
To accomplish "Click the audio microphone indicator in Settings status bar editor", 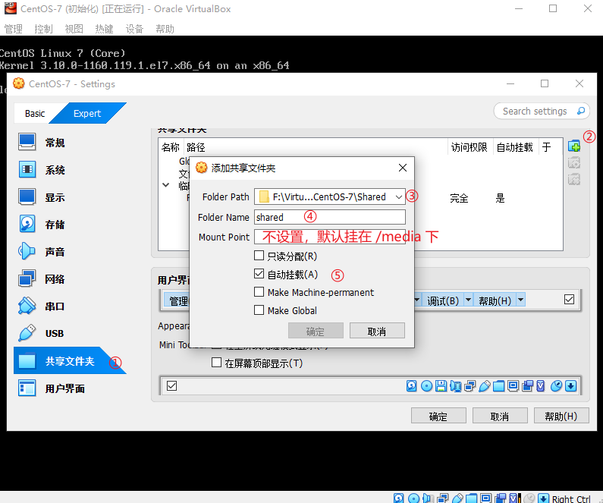I will 456,385.
